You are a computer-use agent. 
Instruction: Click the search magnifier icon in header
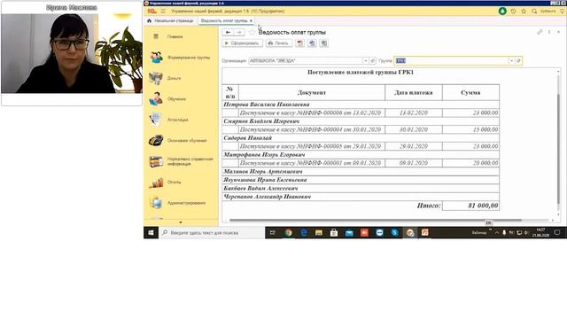pos(534,12)
